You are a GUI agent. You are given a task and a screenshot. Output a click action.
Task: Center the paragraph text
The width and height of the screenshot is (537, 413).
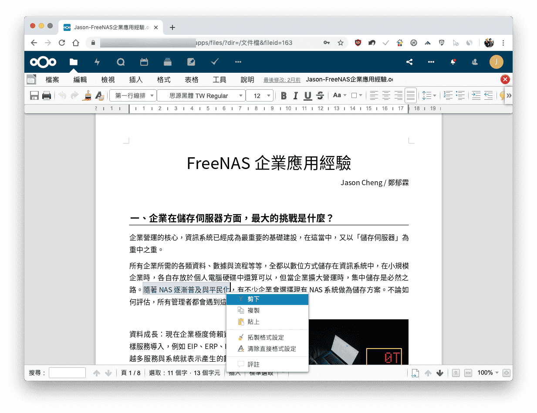pyautogui.click(x=386, y=95)
